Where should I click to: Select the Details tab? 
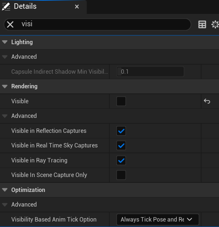click(25, 7)
